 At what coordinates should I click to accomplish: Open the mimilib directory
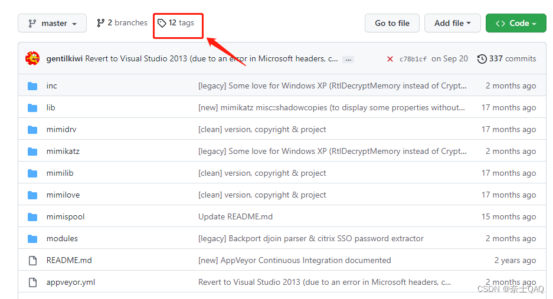60,173
